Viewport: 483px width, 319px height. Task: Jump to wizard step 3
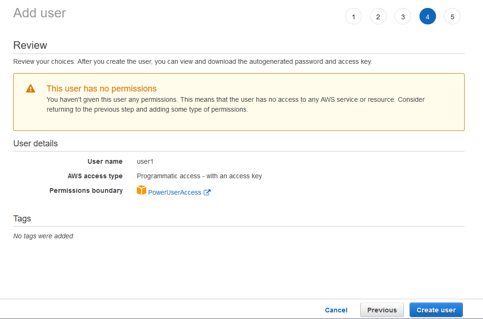(x=403, y=17)
